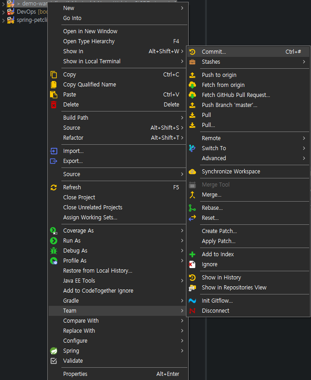Viewport: 311px width, 380px height.
Task: Click the Show in History icon
Action: (x=192, y=278)
